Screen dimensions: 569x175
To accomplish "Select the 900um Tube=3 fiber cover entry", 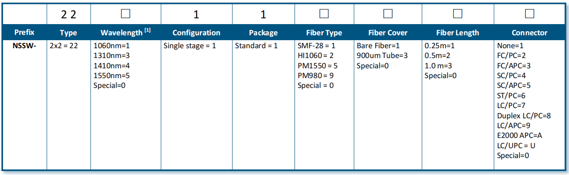I will (382, 55).
